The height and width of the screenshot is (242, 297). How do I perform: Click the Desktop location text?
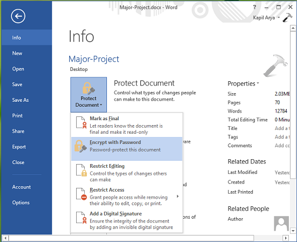tap(79, 69)
